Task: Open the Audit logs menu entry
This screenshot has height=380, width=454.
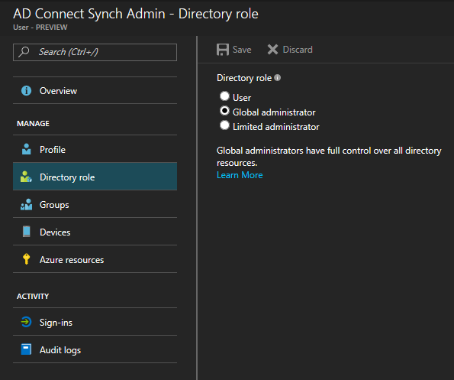Action: pos(95,350)
